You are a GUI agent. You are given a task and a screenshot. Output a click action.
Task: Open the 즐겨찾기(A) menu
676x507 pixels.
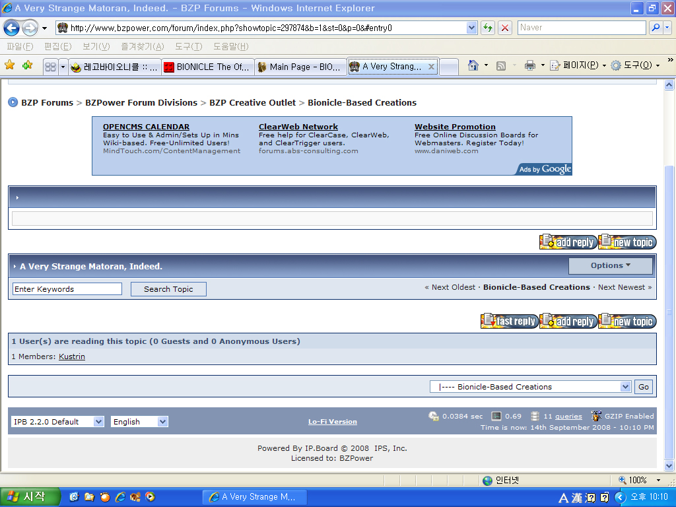[143, 47]
